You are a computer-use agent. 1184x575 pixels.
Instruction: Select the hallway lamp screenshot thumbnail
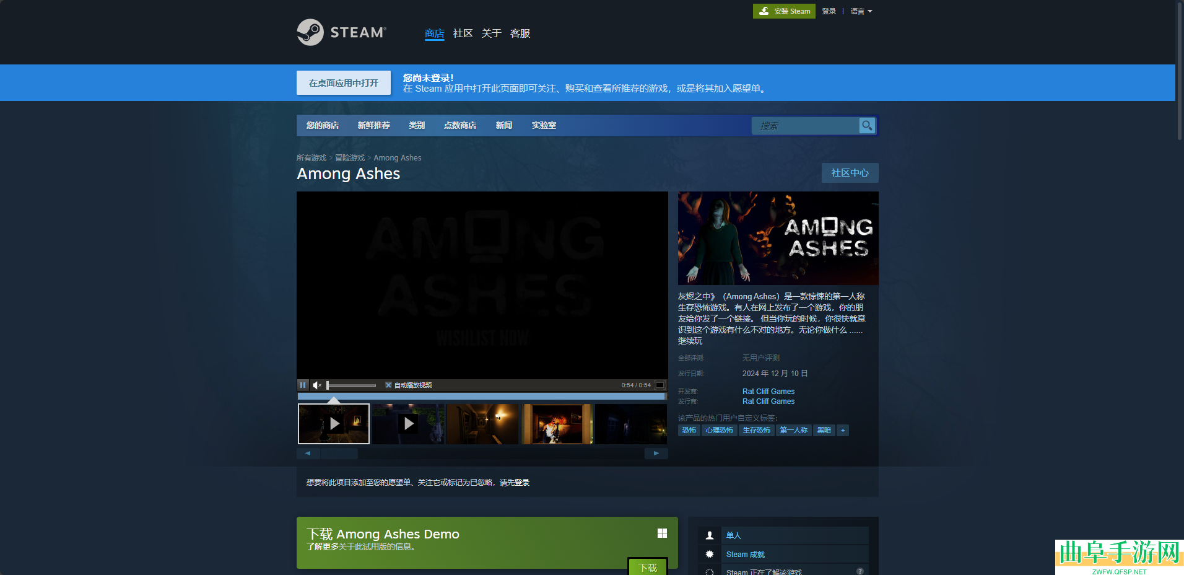click(482, 424)
